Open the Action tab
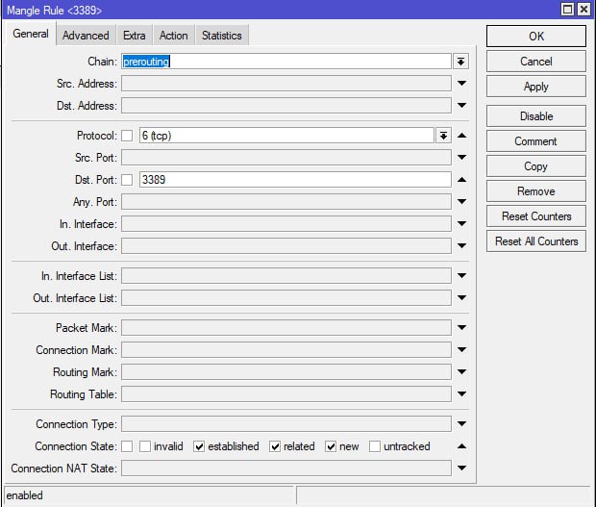 click(x=174, y=36)
